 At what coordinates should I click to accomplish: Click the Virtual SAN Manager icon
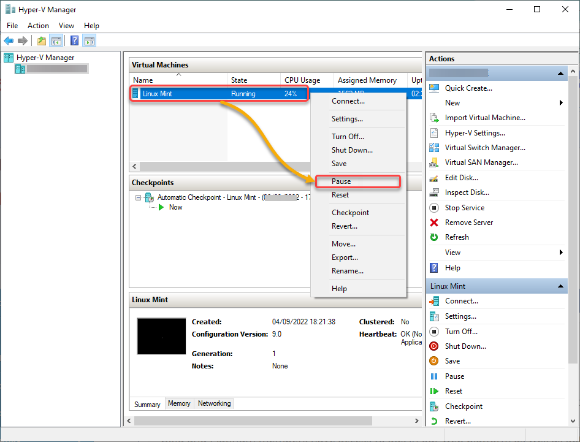tap(434, 162)
